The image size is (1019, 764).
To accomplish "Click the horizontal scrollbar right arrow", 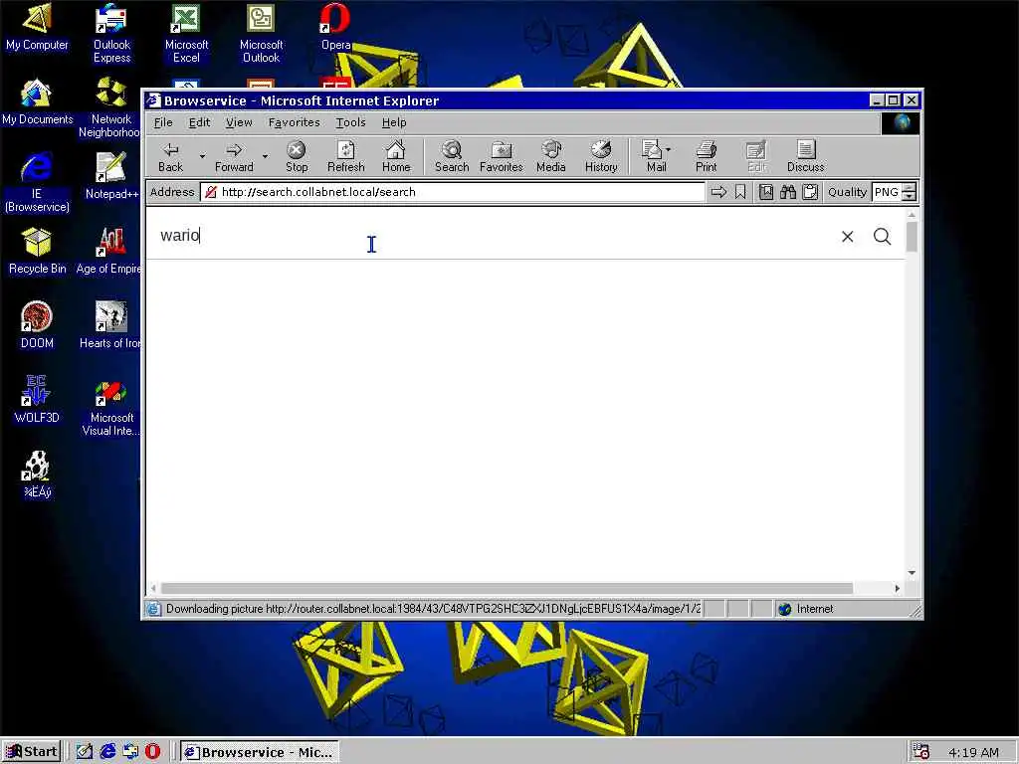I will (898, 588).
